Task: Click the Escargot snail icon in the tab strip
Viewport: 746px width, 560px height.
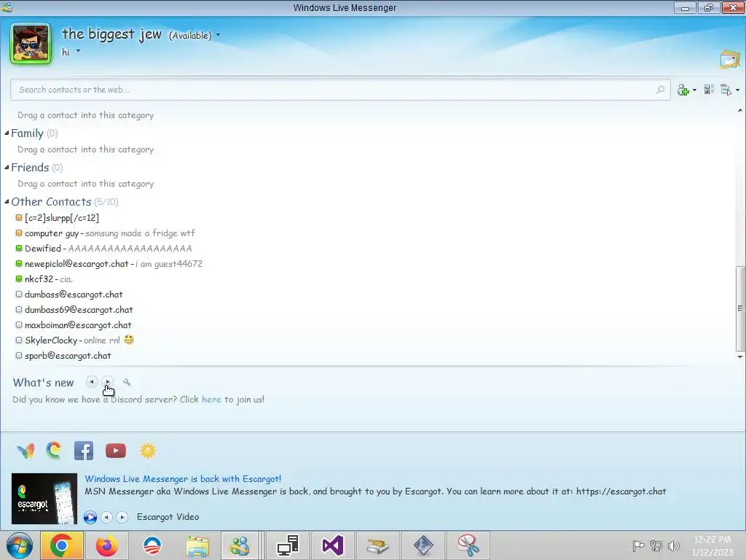Action: click(x=54, y=450)
